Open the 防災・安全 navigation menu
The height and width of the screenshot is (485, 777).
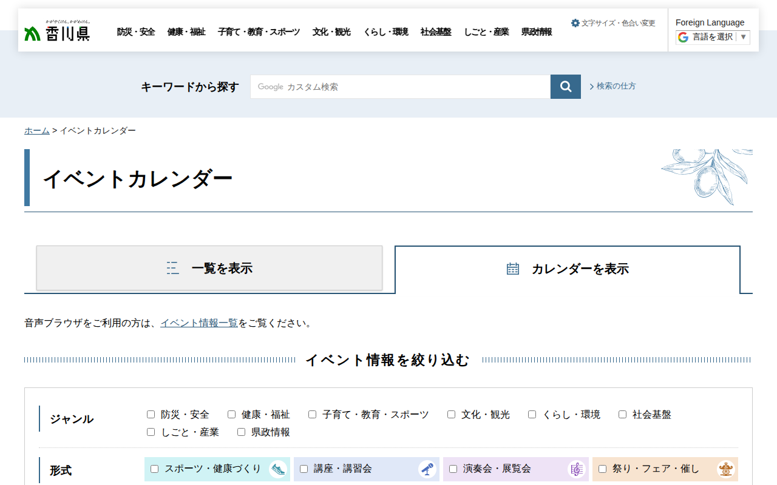pos(136,32)
